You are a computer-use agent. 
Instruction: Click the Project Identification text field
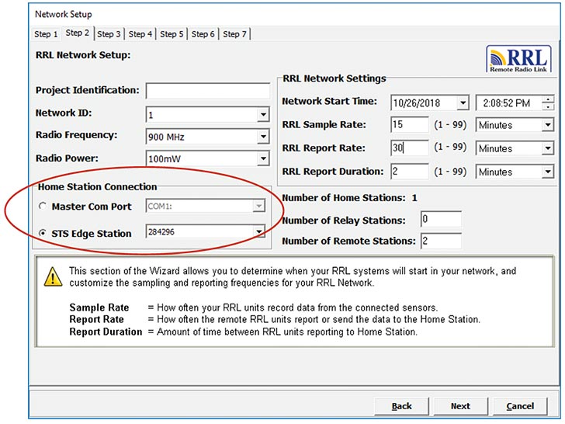point(207,91)
